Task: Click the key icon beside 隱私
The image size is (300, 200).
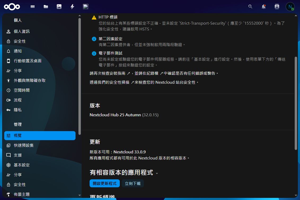Action: 8,110
